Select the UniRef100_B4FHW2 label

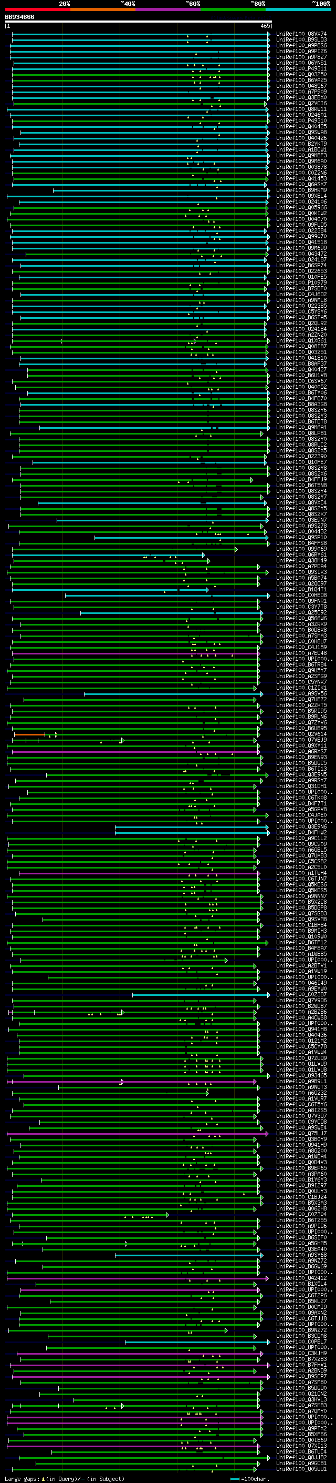pos(301,832)
